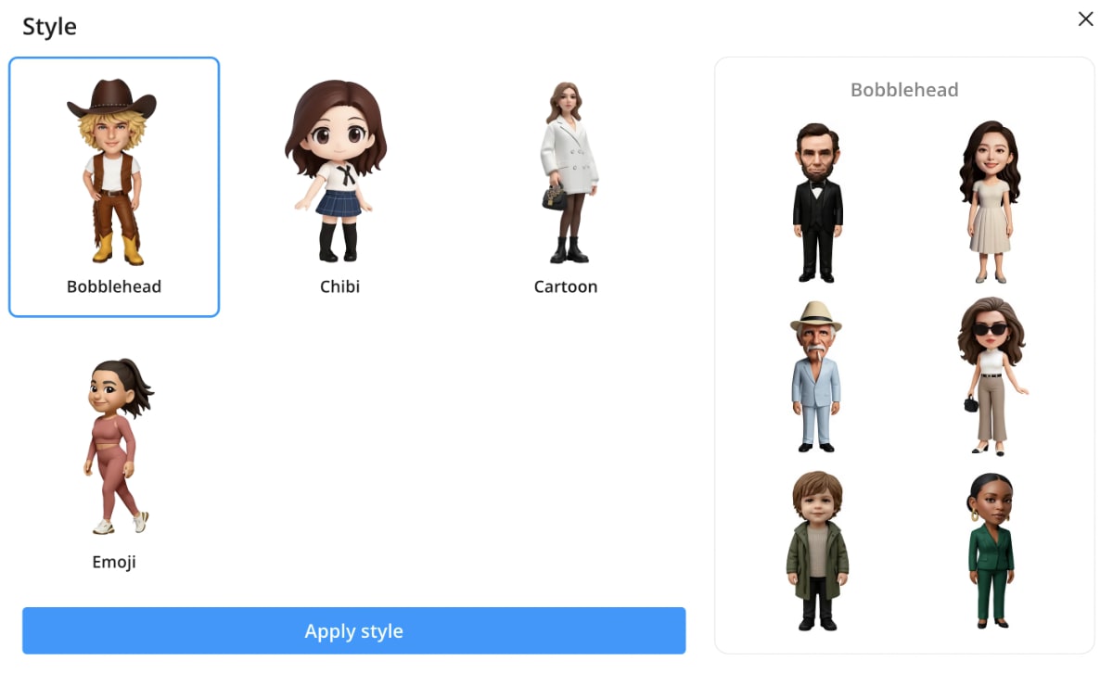Click the Bobblehead label under the cowboy

tap(114, 286)
